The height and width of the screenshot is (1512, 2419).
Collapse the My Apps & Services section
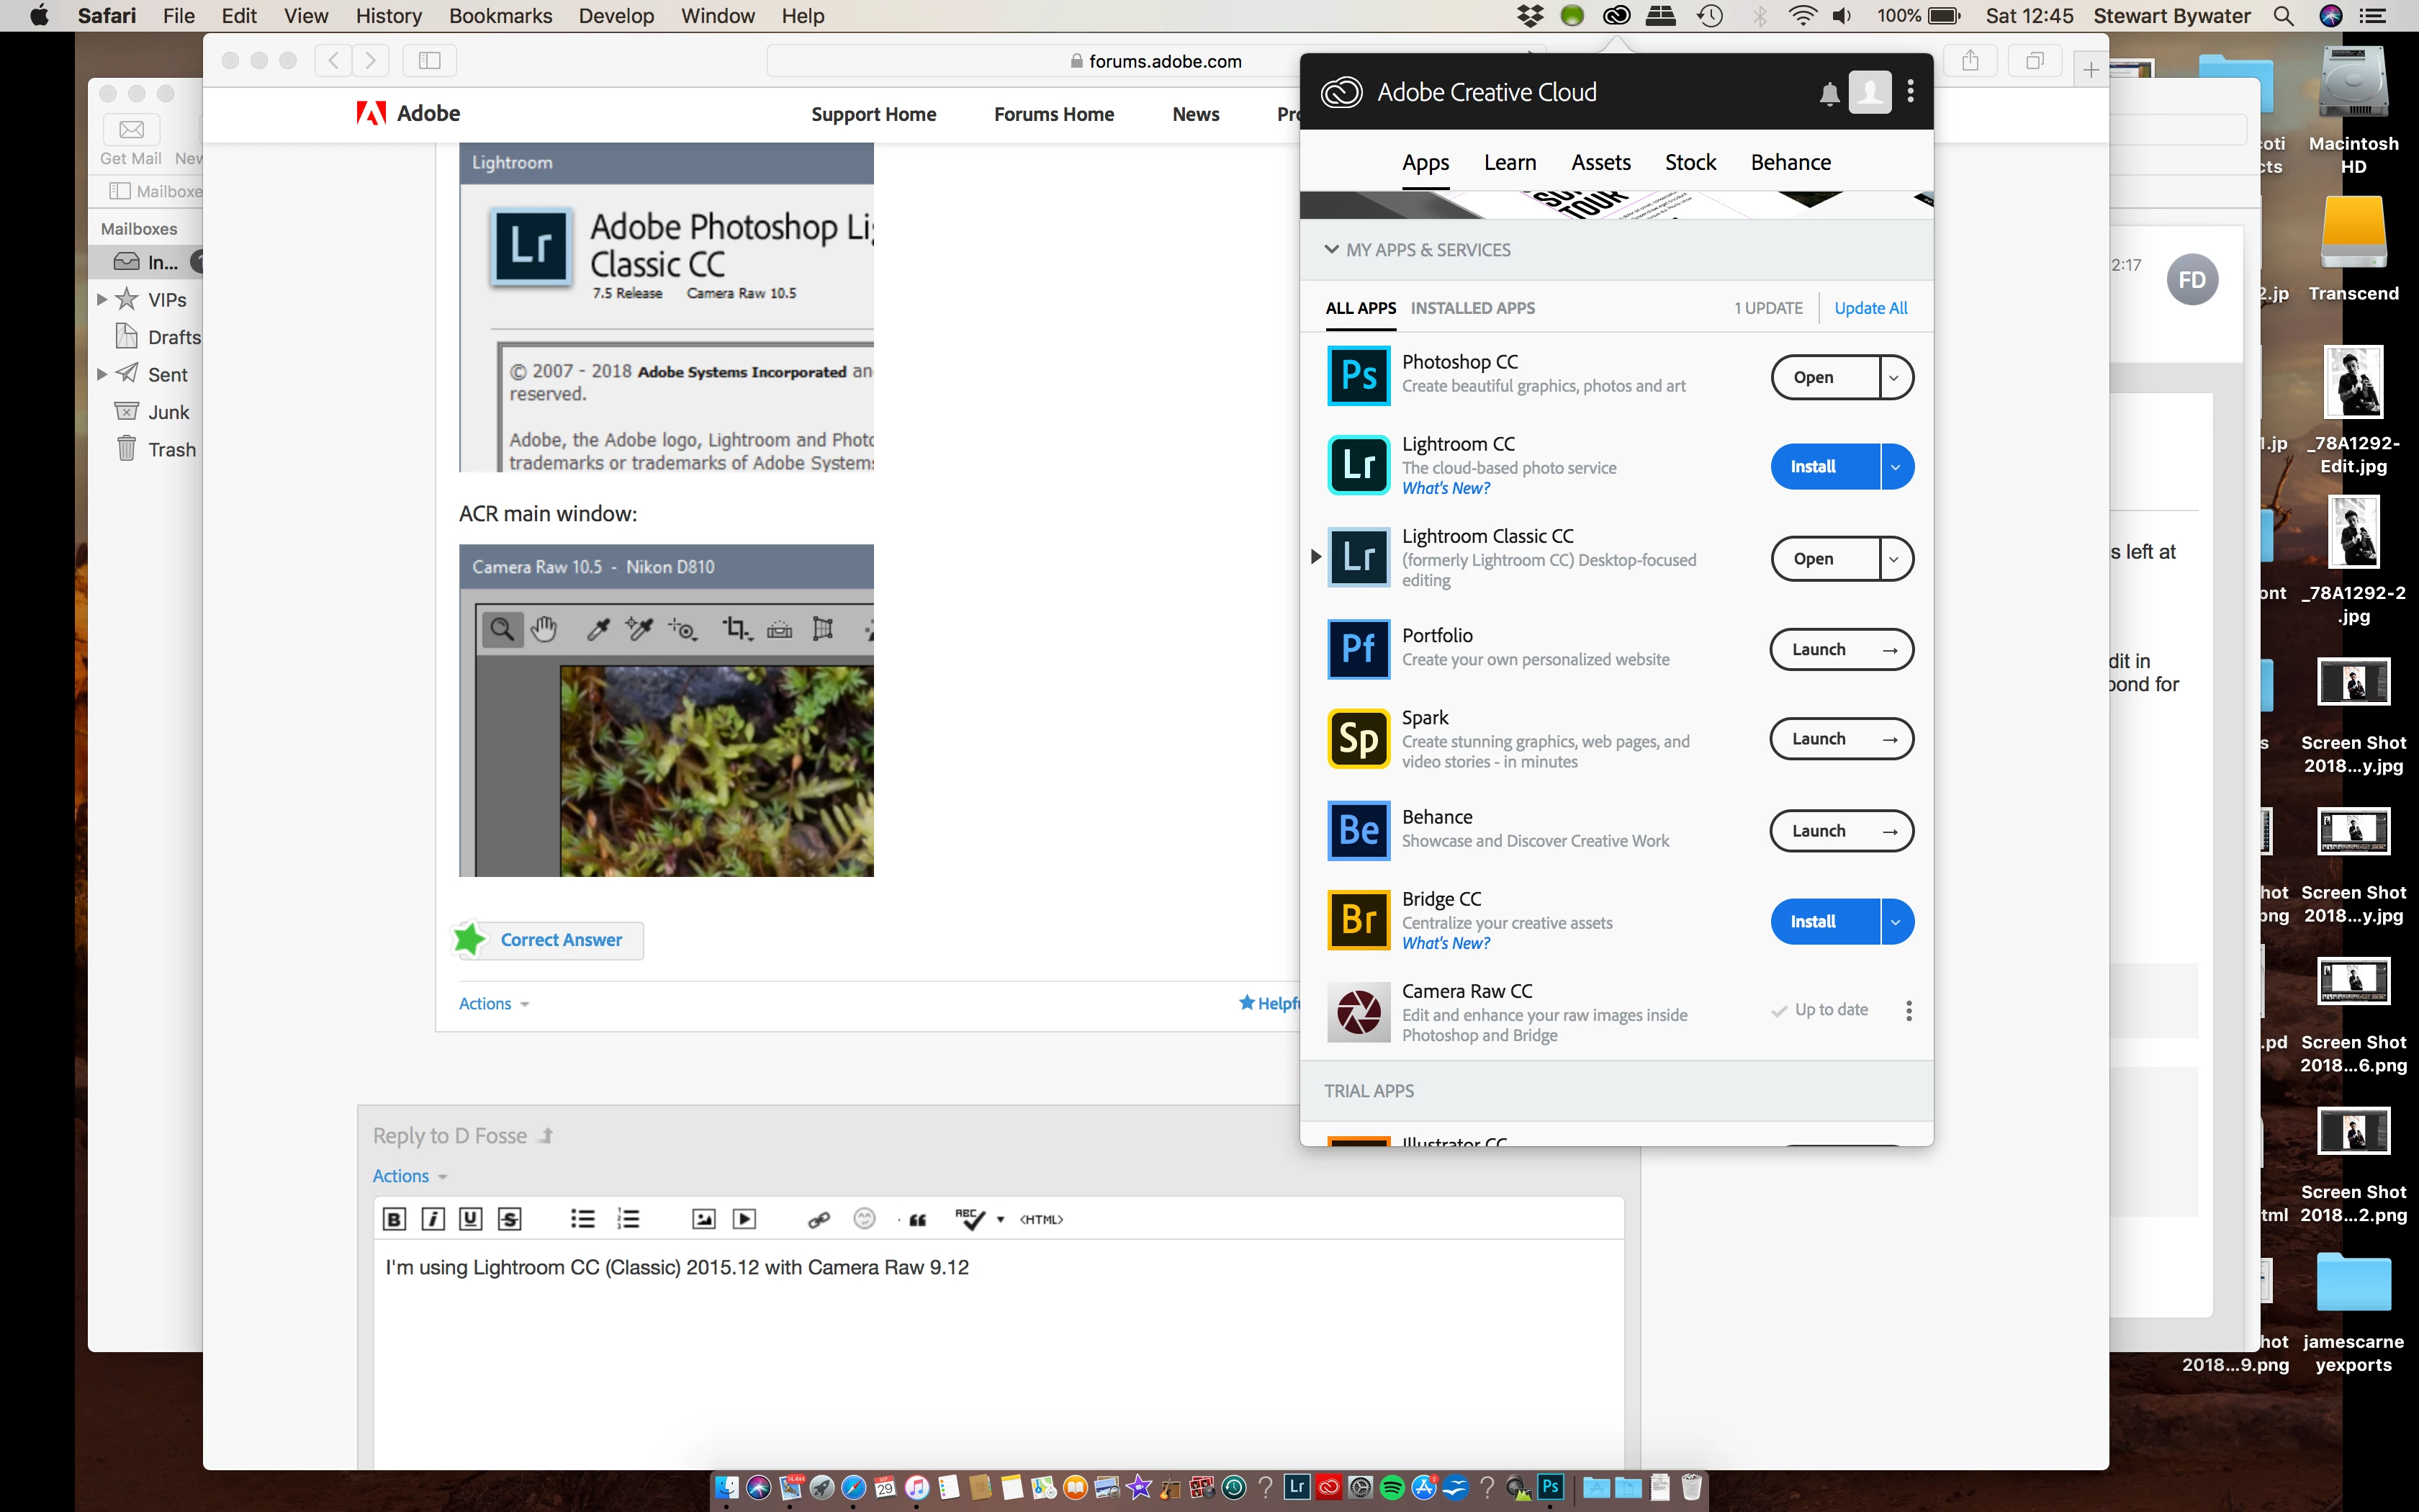click(1331, 250)
